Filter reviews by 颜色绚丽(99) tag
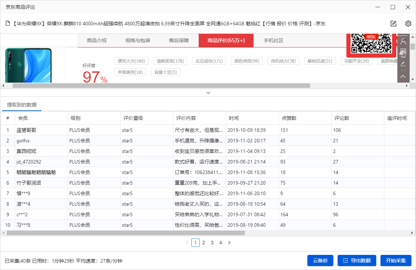 click(x=247, y=61)
